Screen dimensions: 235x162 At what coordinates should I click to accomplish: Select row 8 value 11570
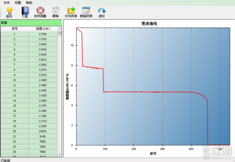[x=43, y=70]
